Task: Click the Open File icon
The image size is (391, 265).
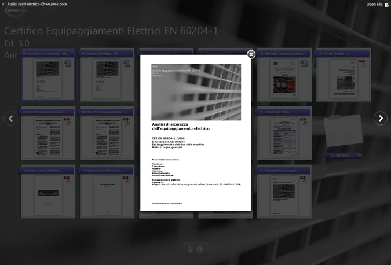Action: coord(387,5)
